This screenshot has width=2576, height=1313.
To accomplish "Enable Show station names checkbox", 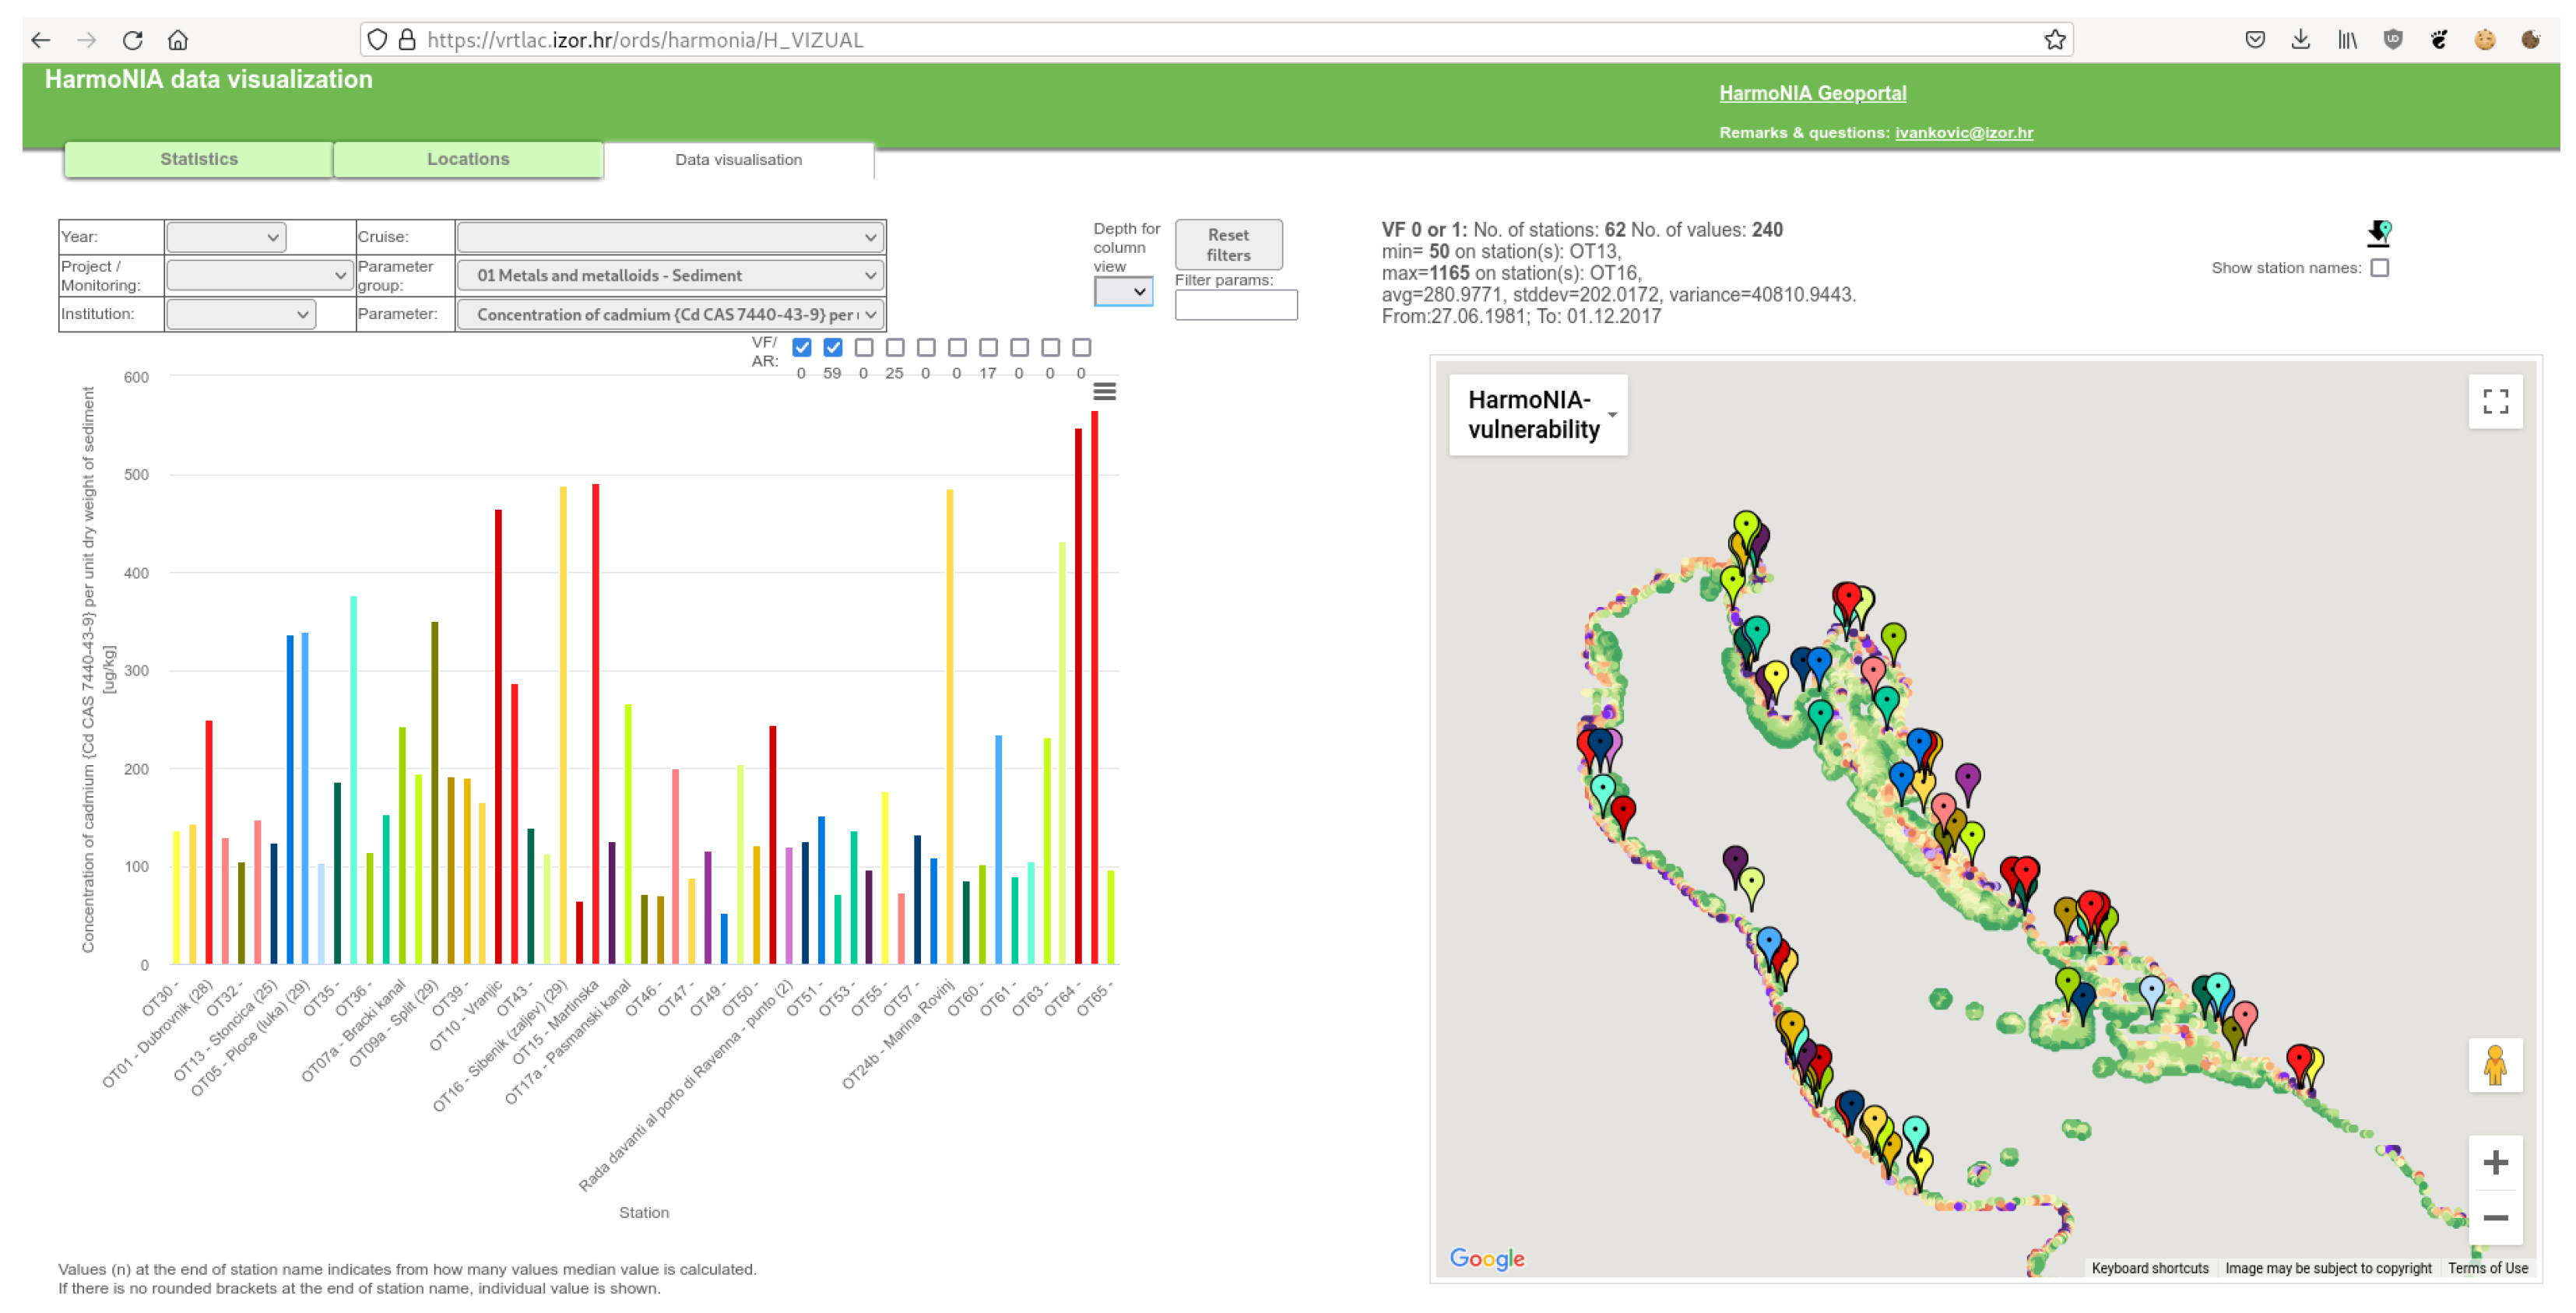I will tap(2379, 268).
